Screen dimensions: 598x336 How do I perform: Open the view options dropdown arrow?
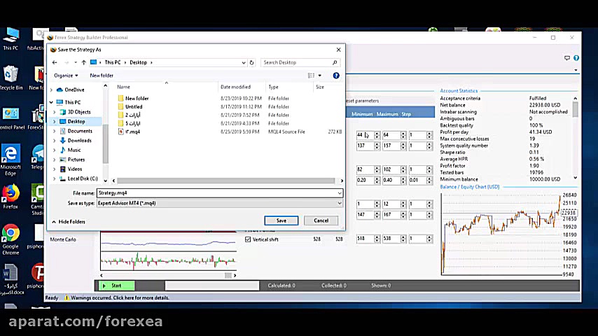click(x=320, y=76)
